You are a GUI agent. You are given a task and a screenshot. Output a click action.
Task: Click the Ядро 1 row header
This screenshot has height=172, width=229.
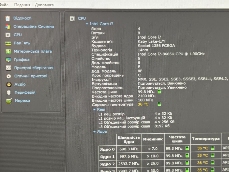click(107, 157)
